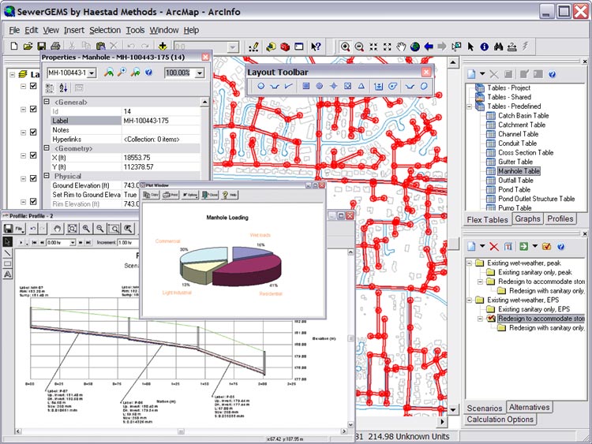Click the Label value MH-100443-175 cell
Image resolution: width=592 pixels, height=444 pixels.
tap(161, 121)
